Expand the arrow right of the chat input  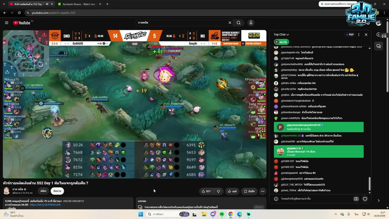[378, 200]
